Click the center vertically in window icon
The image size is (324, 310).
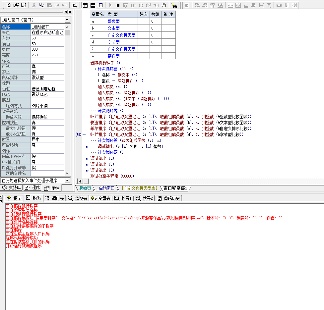[x=238, y=5]
